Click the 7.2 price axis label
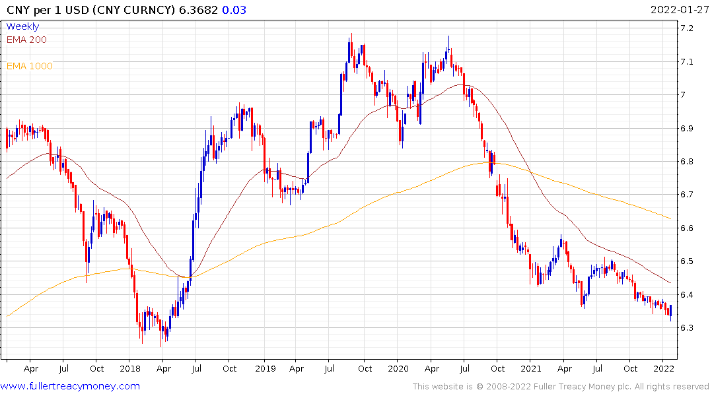 click(x=686, y=28)
